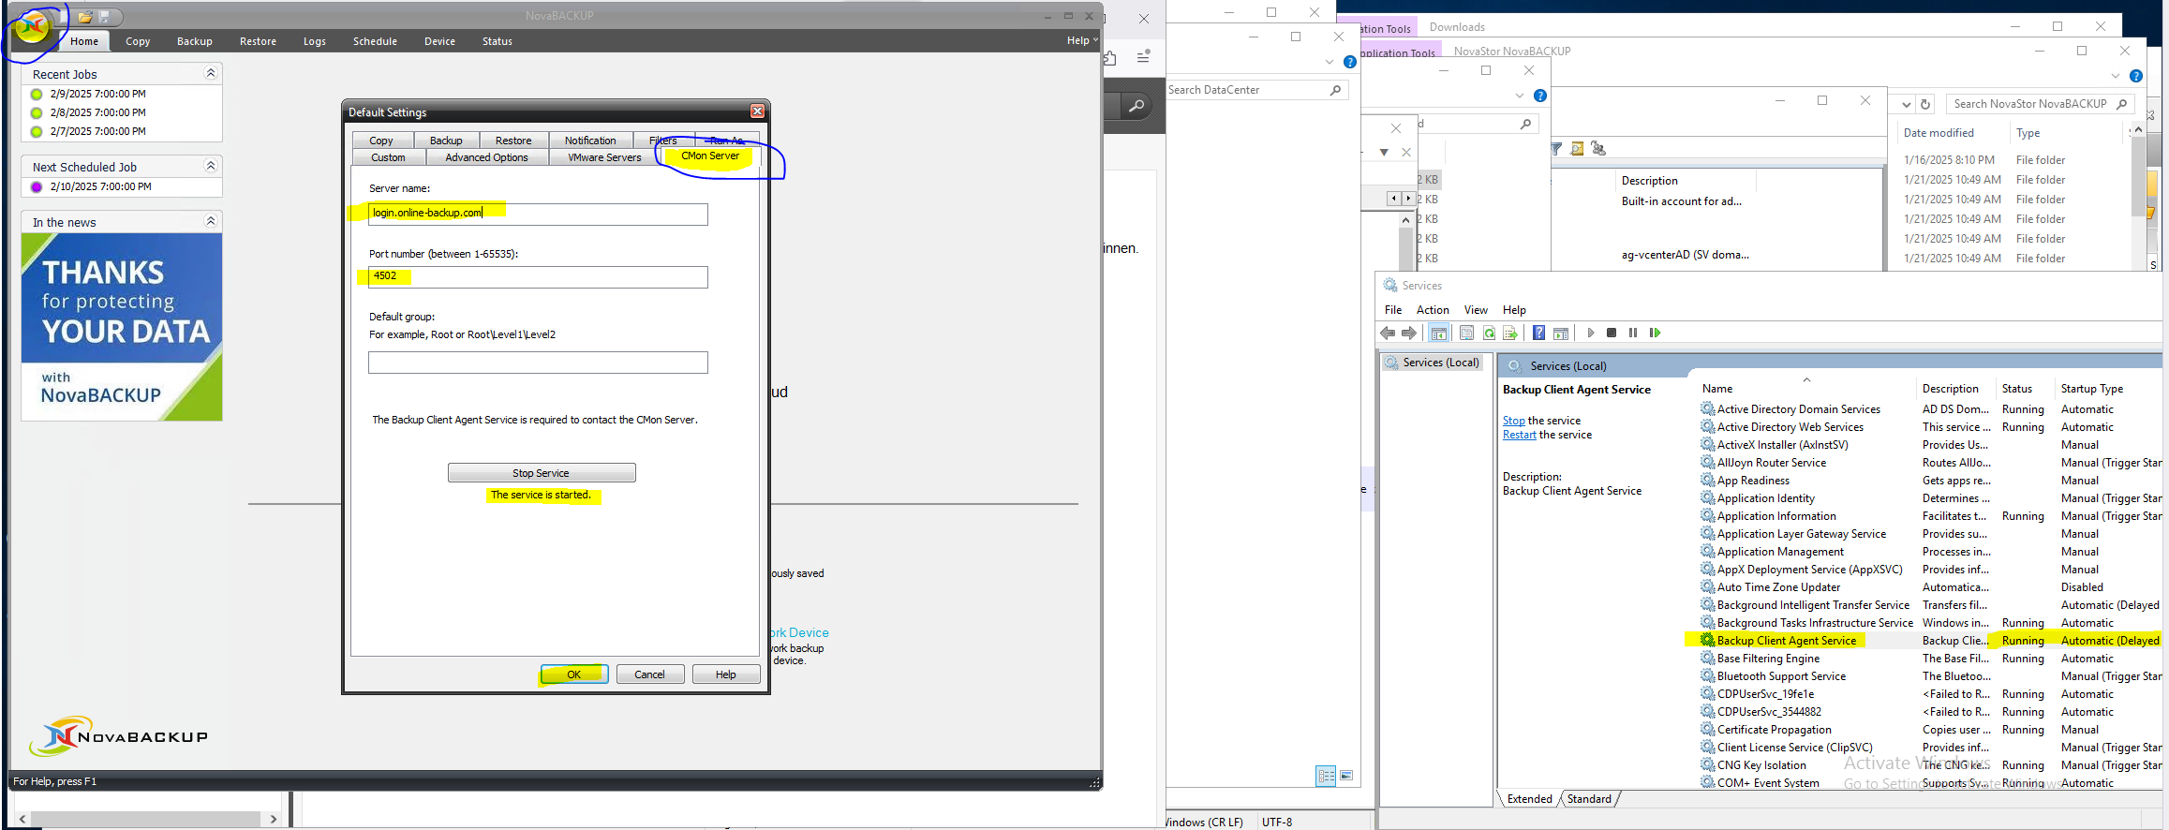The width and height of the screenshot is (2169, 830).
Task: Click Cancel in Default Settings dialog
Action: 650,674
